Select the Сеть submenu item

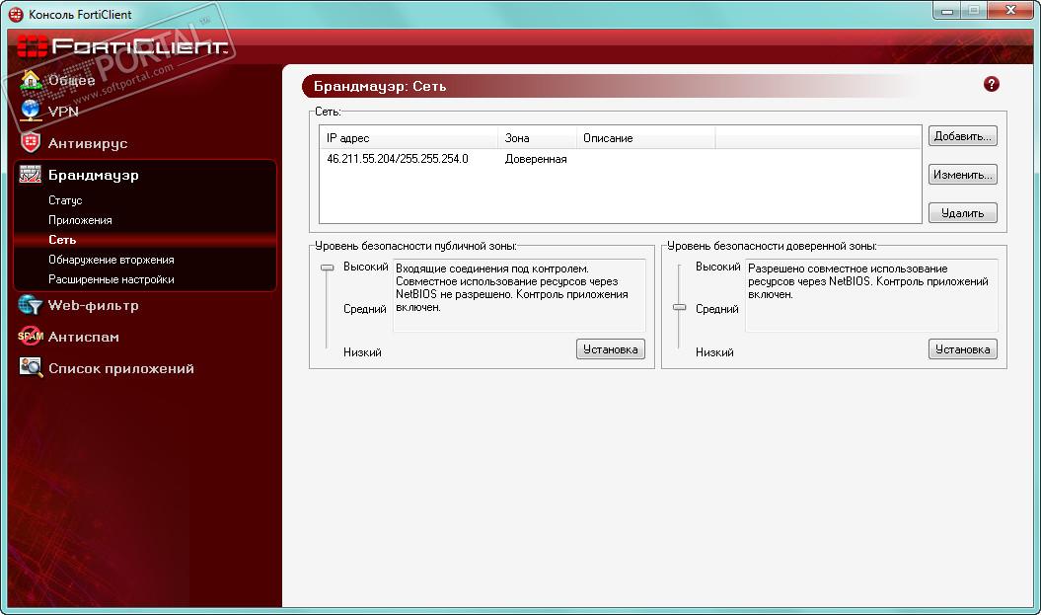pos(62,240)
